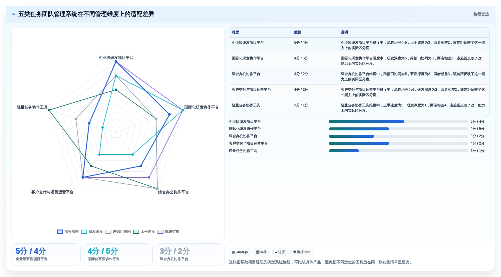Click the 数据卡片 tag chip
501x277 pixels.
tap(302, 252)
